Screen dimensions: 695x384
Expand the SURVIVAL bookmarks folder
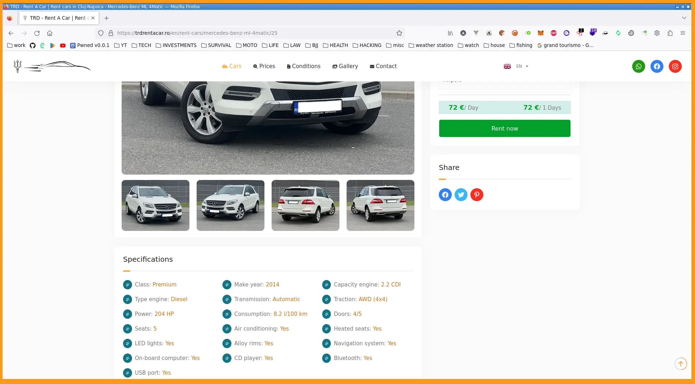(x=216, y=46)
